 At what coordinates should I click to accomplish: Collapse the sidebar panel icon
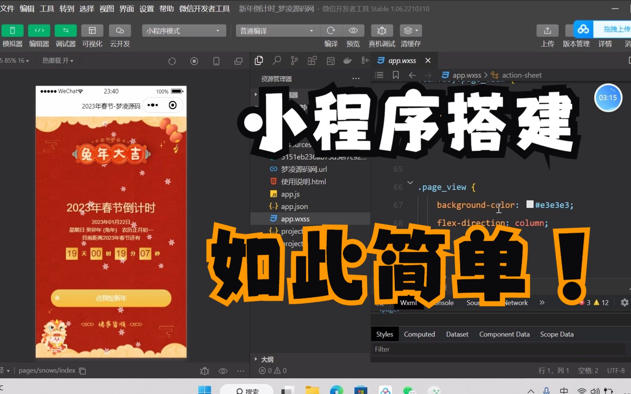coord(365,61)
